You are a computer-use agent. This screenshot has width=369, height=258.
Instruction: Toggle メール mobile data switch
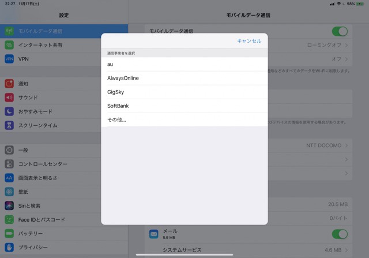[340, 234]
